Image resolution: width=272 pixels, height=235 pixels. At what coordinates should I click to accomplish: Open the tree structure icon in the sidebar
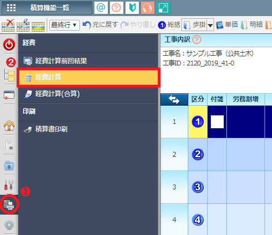pyautogui.click(x=9, y=76)
